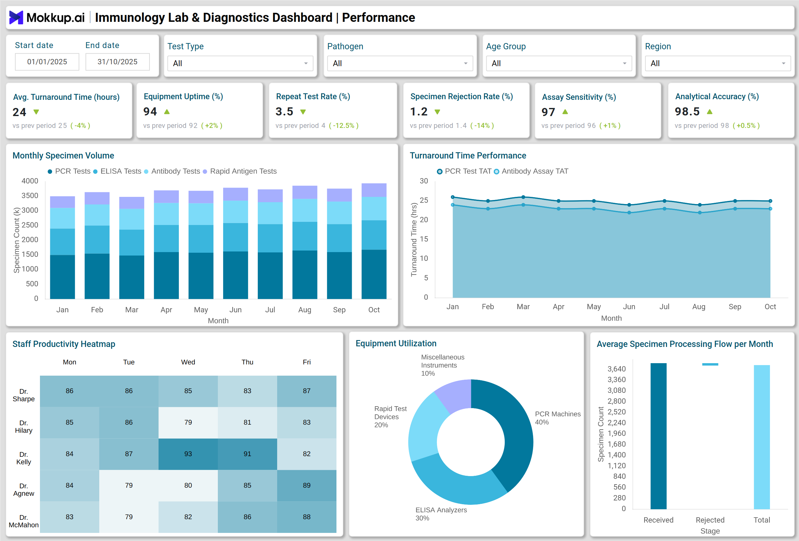Click the Mon column header in heatmap
The height and width of the screenshot is (541, 799).
pyautogui.click(x=70, y=362)
